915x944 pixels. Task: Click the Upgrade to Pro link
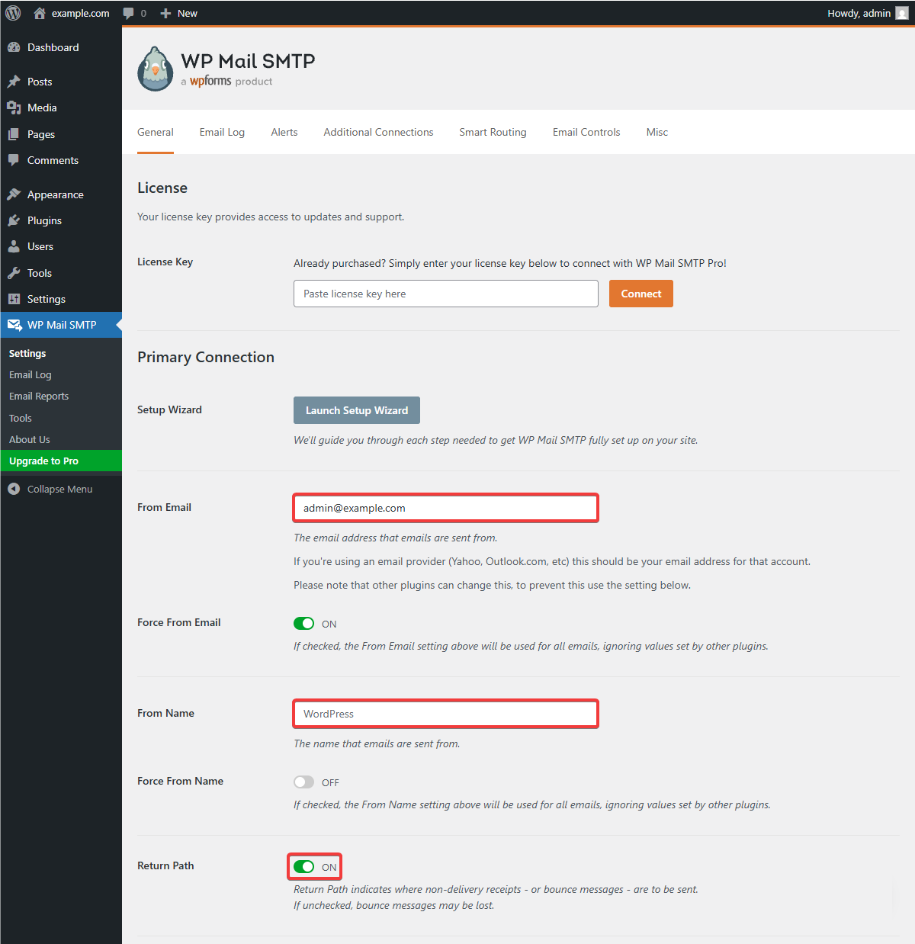tap(43, 461)
